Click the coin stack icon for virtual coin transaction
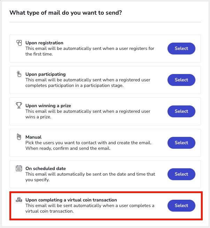 tap(19, 200)
